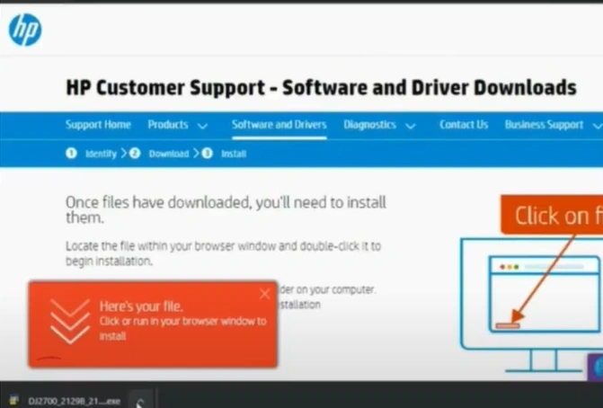Click the browser window illustration
Viewport: 603px width, 408px height.
pos(545,294)
